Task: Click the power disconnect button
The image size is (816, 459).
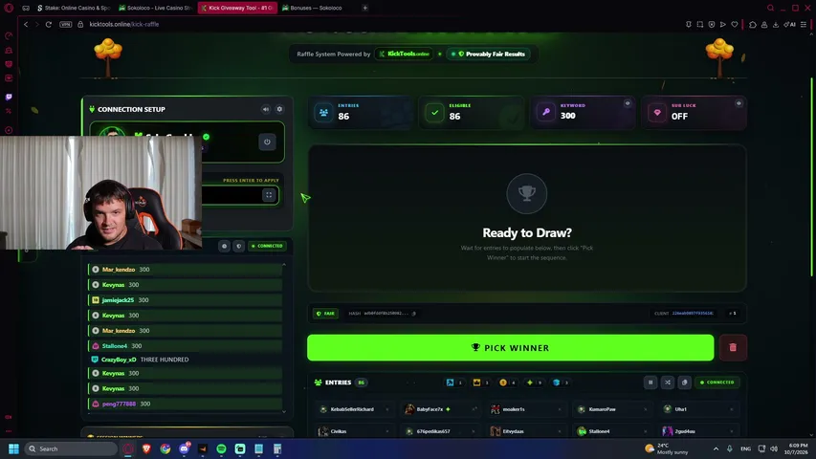Action: tap(267, 142)
